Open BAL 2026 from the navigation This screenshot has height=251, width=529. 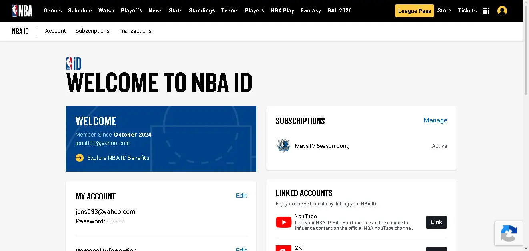click(339, 10)
